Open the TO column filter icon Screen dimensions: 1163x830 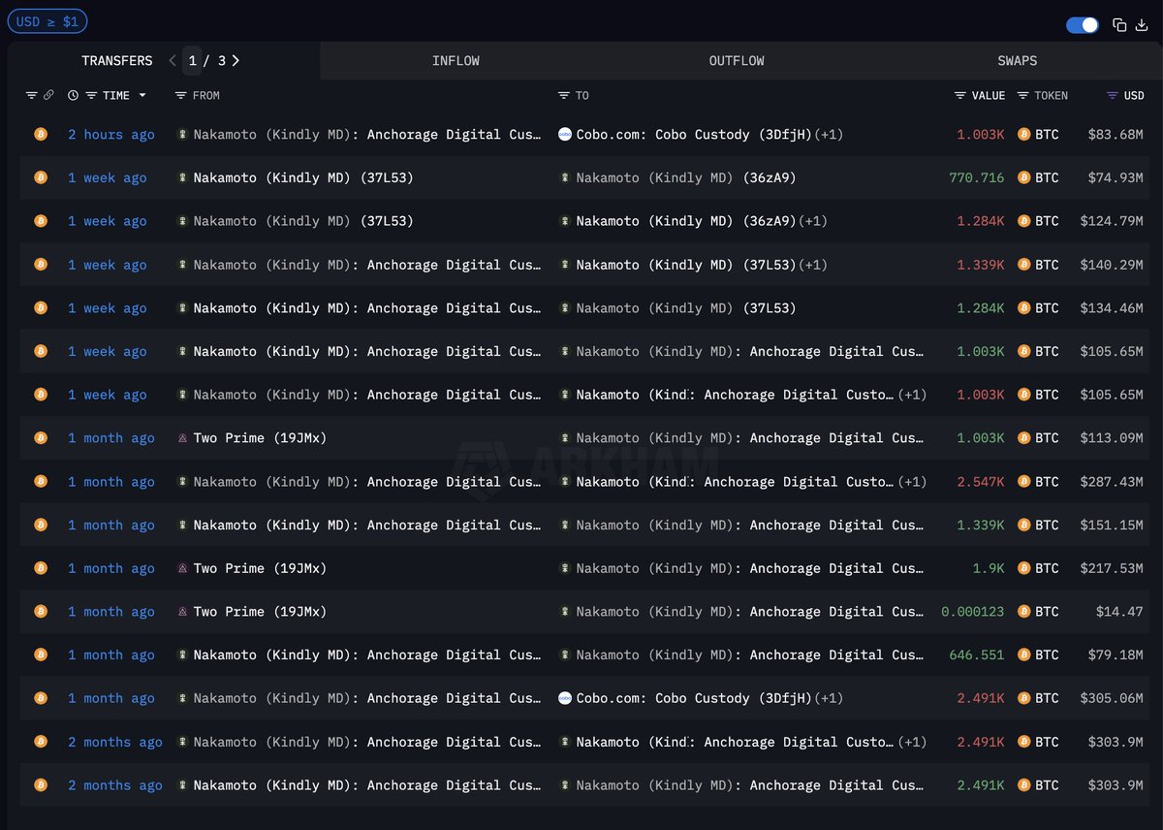click(x=563, y=95)
